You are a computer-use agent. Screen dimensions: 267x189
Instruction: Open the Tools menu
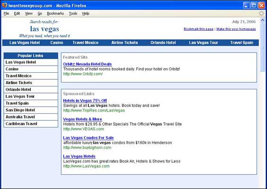pos(73,13)
